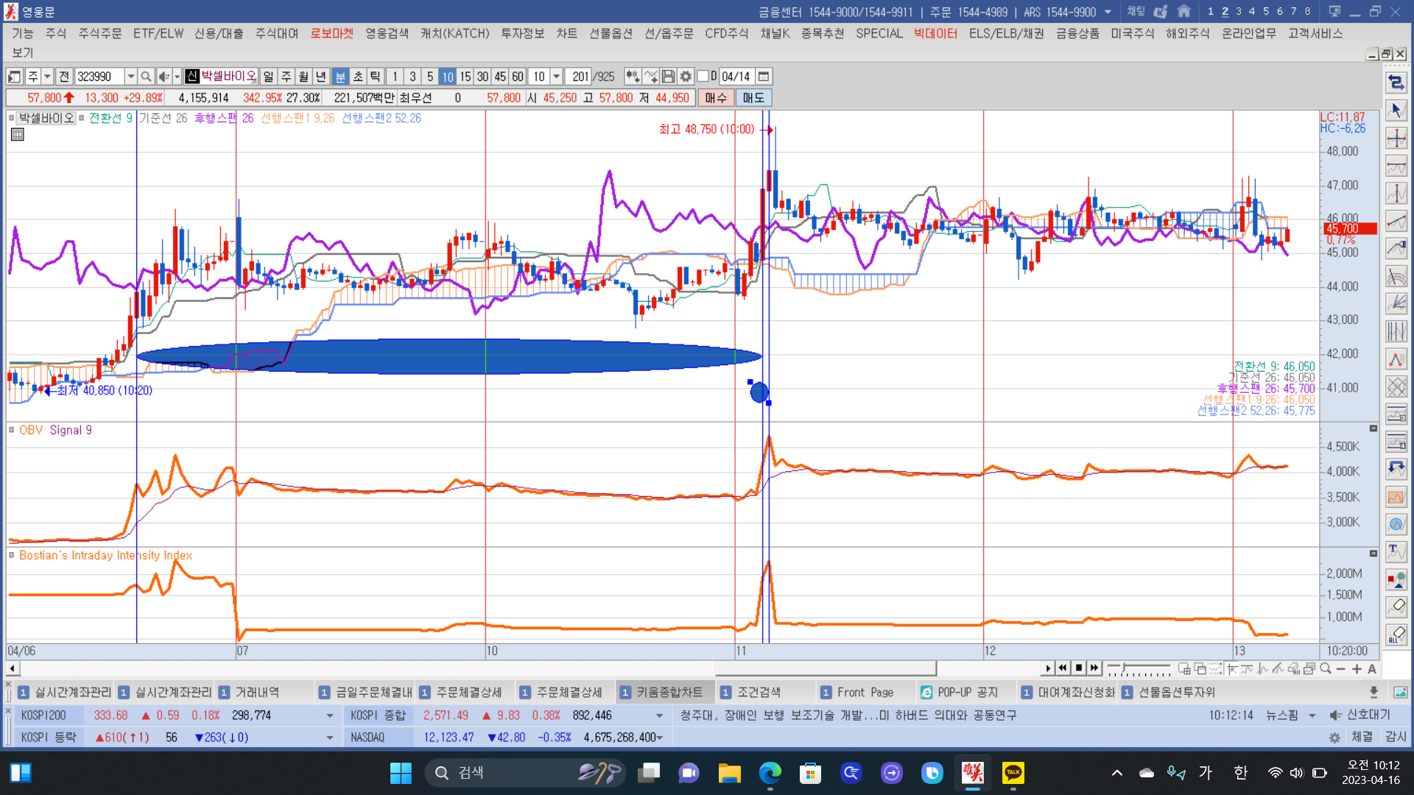The height and width of the screenshot is (795, 1414).
Task: Click the letter A icon at bottom right
Action: 1372,668
